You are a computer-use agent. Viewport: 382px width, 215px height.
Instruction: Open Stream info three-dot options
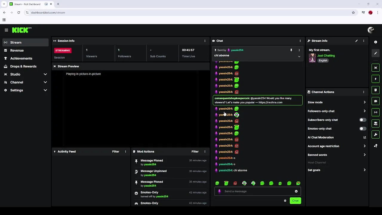(363, 41)
